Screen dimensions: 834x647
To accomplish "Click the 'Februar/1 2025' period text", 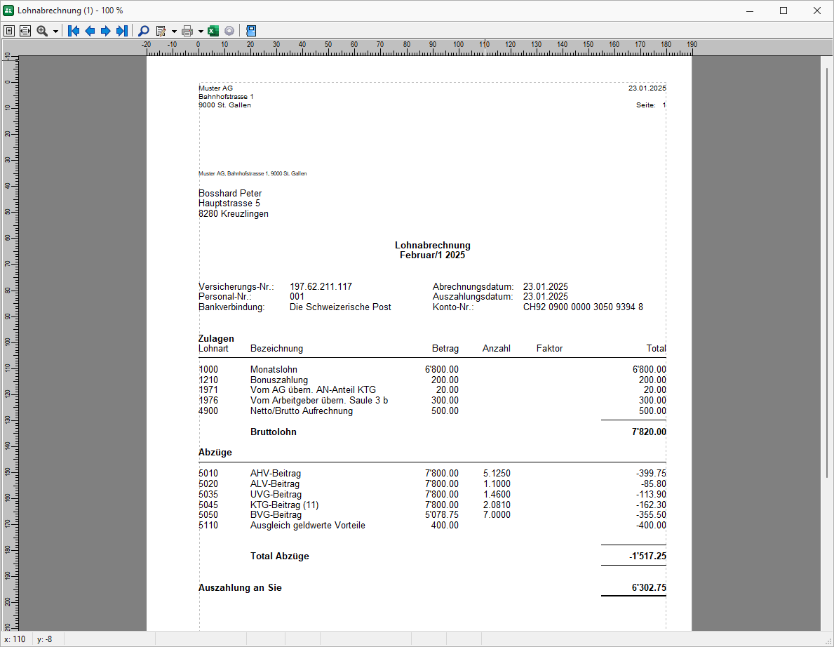I will (x=432, y=255).
